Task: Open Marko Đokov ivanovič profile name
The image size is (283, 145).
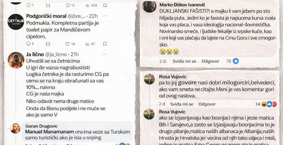Action: pos(182,5)
